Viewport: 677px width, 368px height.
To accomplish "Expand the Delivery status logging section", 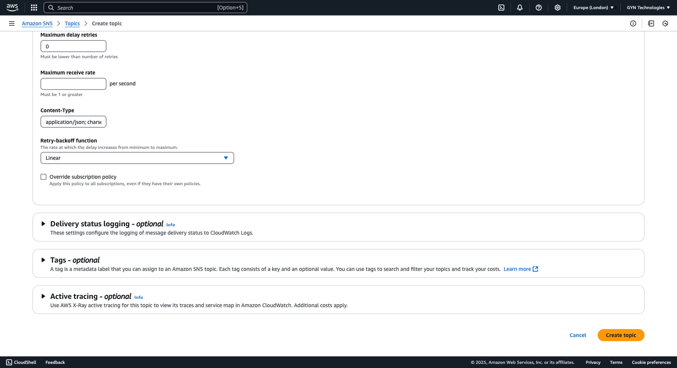I will point(43,224).
